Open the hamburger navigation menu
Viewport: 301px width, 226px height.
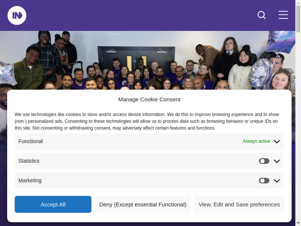(283, 15)
